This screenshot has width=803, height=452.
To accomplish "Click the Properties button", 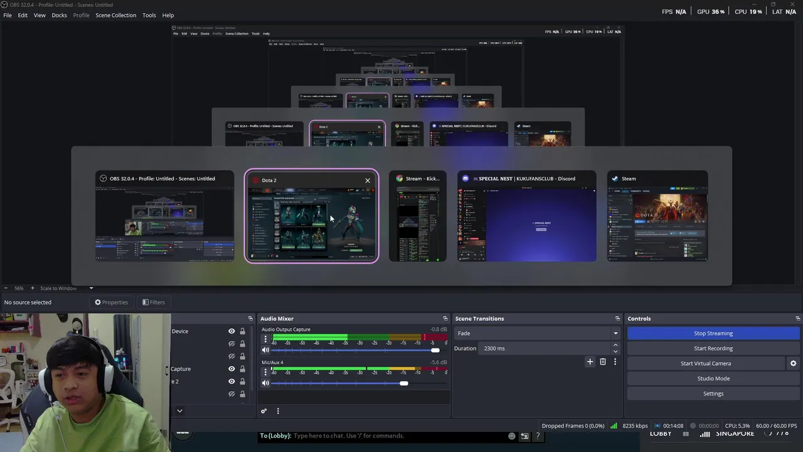I will click(x=111, y=303).
